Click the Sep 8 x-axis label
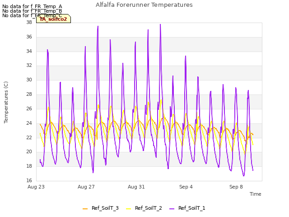Image resolution: width=289 pixels, height=217 pixels. [x=236, y=187]
